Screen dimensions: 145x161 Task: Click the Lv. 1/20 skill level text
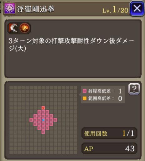[x=115, y=10]
